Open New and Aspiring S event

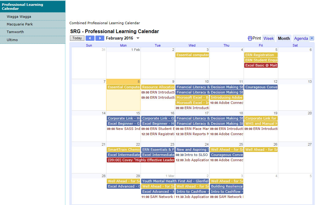(x=192, y=150)
